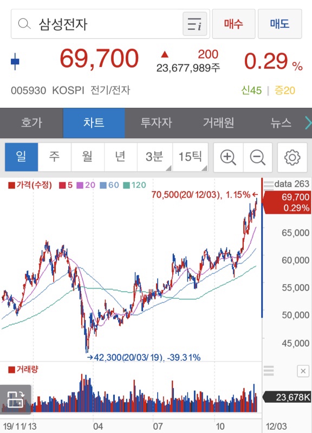Open the 15틱 tick interval dropdown

click(190, 157)
